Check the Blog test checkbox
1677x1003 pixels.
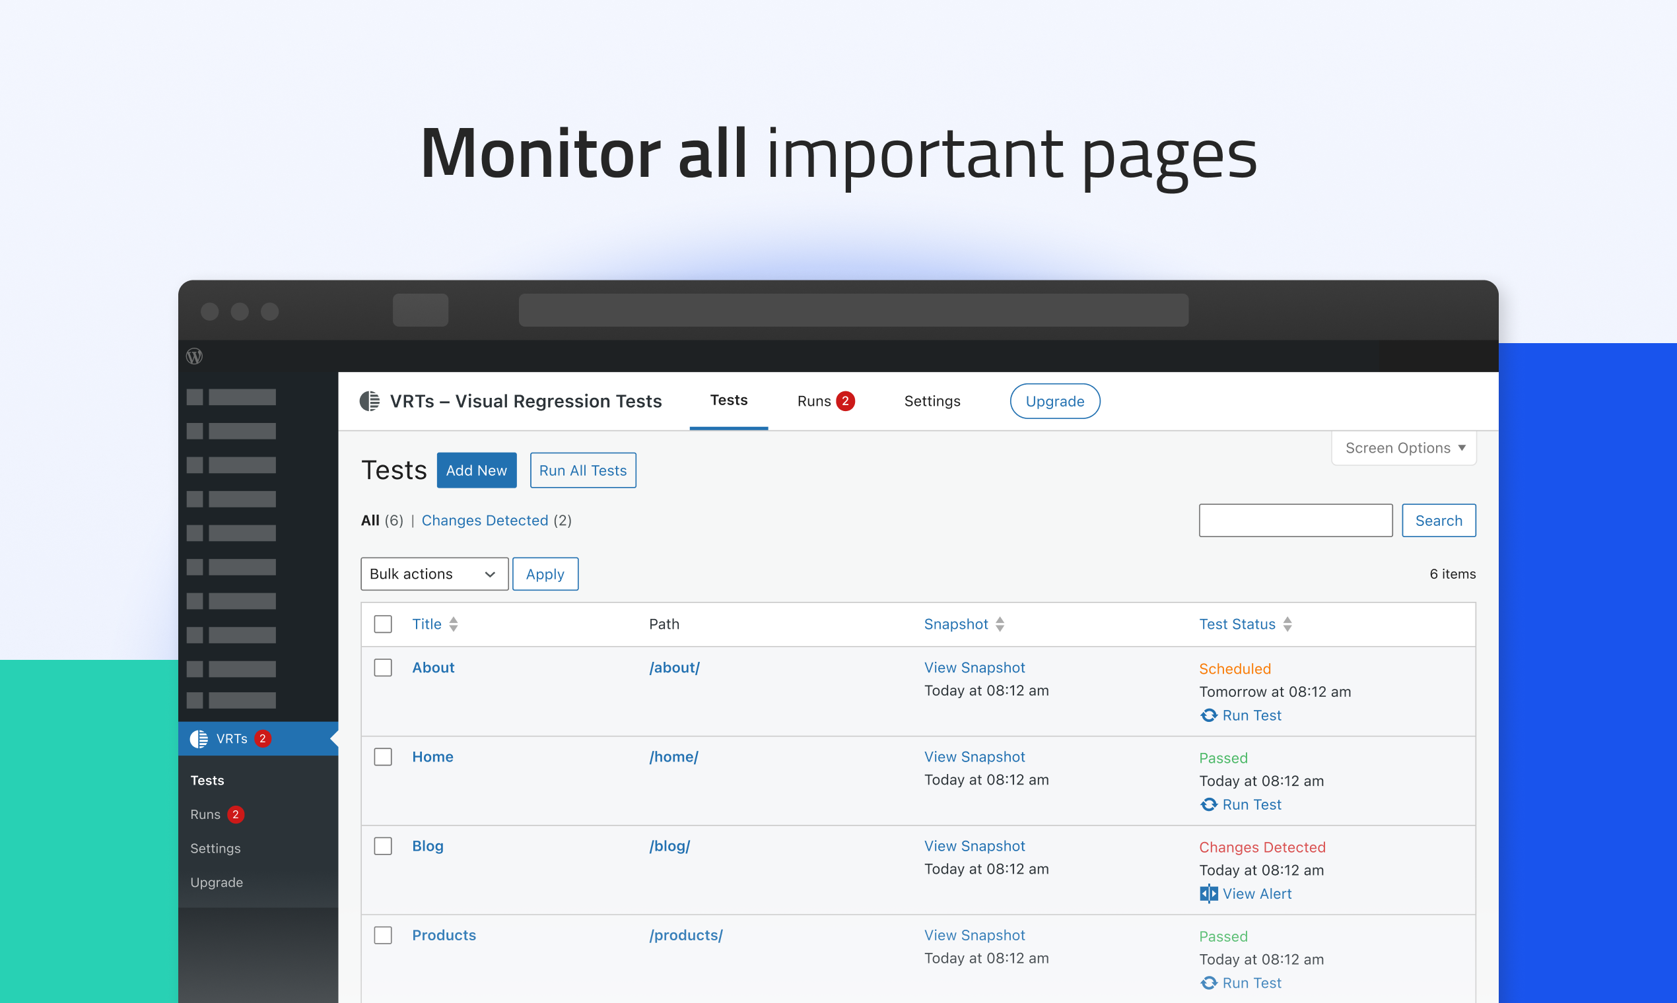383,846
